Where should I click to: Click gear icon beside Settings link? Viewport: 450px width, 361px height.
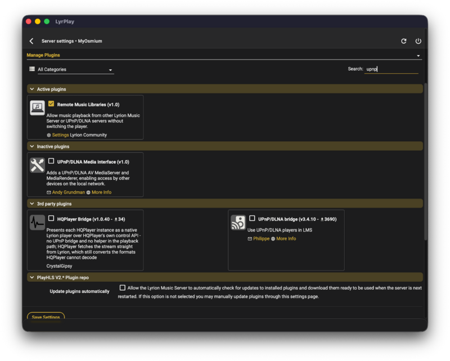tap(49, 135)
